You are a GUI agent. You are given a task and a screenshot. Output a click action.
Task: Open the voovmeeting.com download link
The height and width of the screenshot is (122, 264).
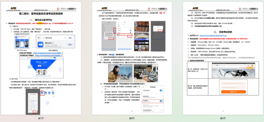click(48, 55)
